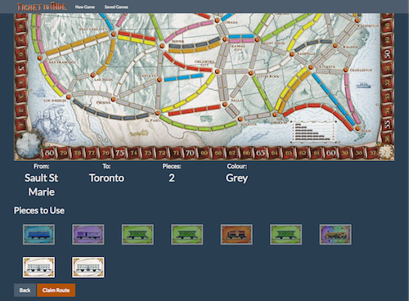409x301 pixels.
Task: Select the white train card below the purple card
Action: click(88, 267)
